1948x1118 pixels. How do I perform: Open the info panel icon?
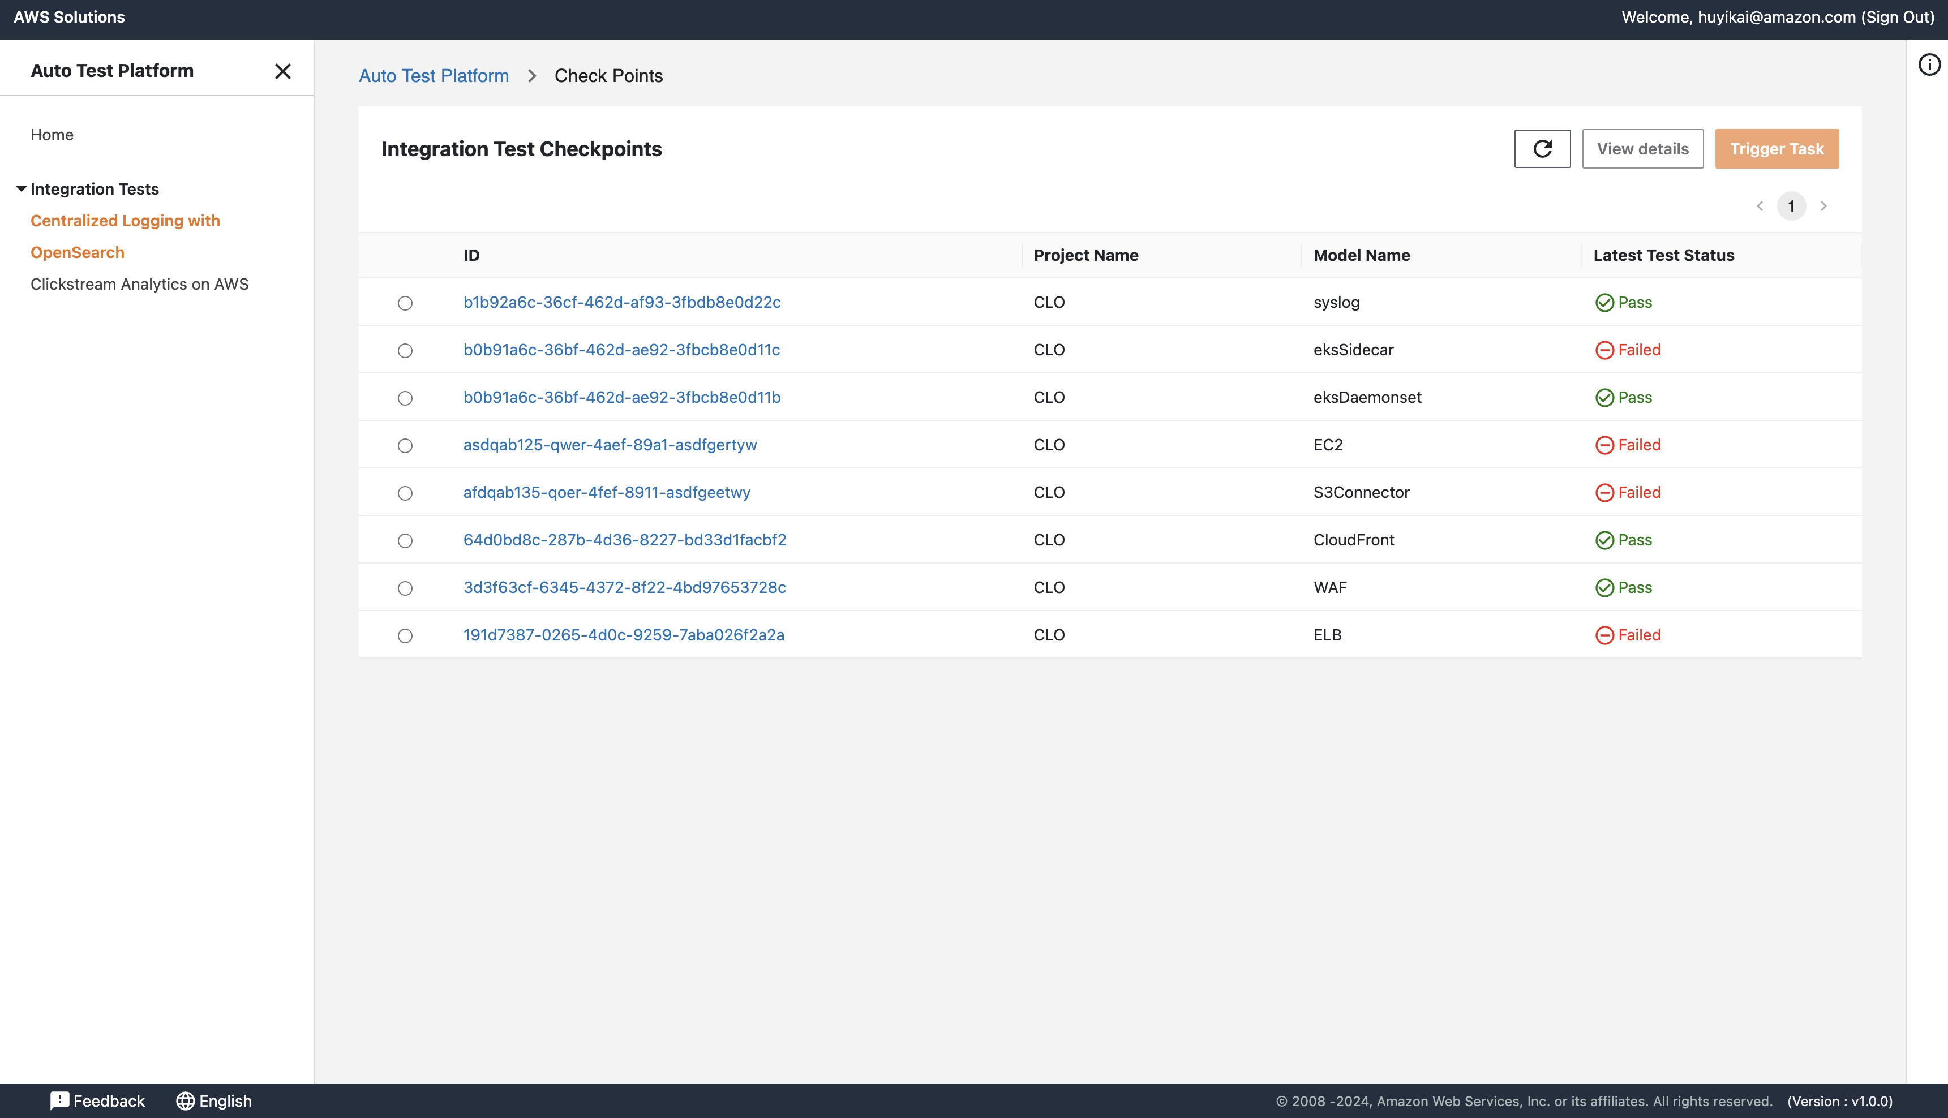[x=1929, y=65]
